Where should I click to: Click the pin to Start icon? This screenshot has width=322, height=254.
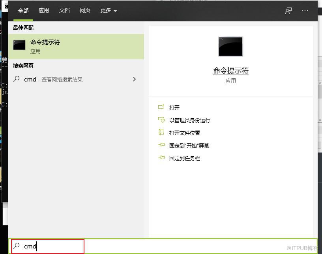tap(161, 145)
